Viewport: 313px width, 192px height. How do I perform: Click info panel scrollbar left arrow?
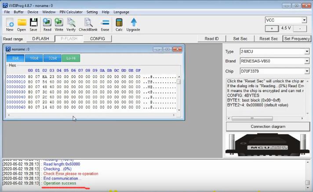229,118
